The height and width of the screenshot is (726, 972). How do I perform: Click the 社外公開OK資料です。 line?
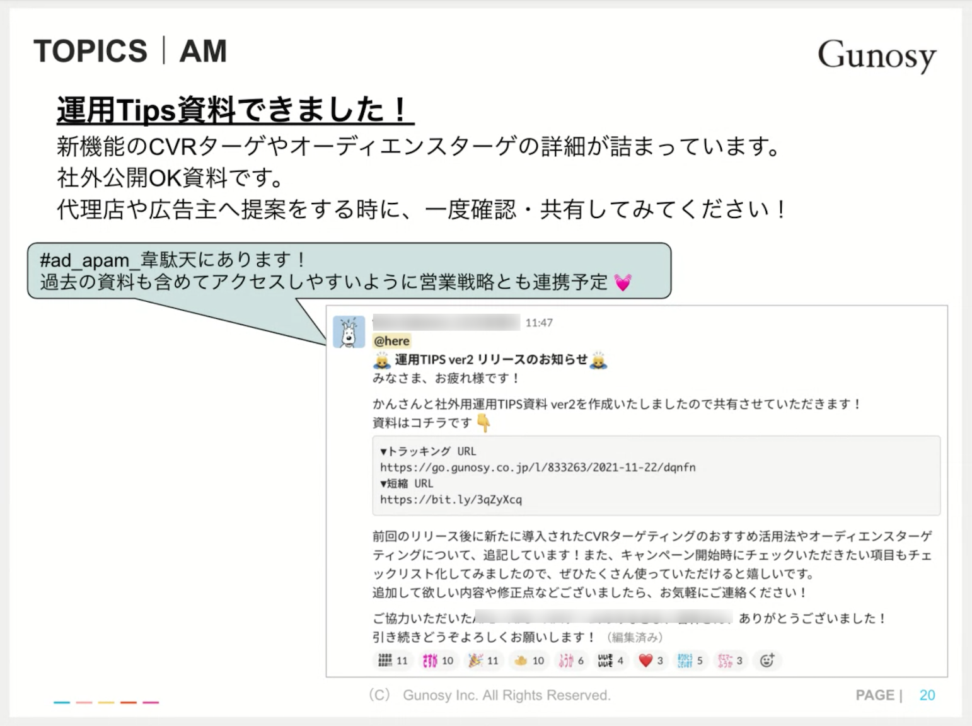(171, 178)
